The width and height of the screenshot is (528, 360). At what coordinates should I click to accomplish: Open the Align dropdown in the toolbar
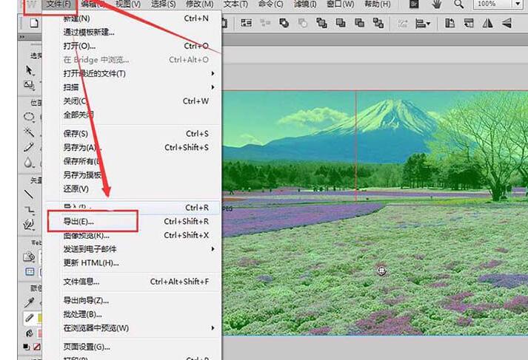point(423,23)
